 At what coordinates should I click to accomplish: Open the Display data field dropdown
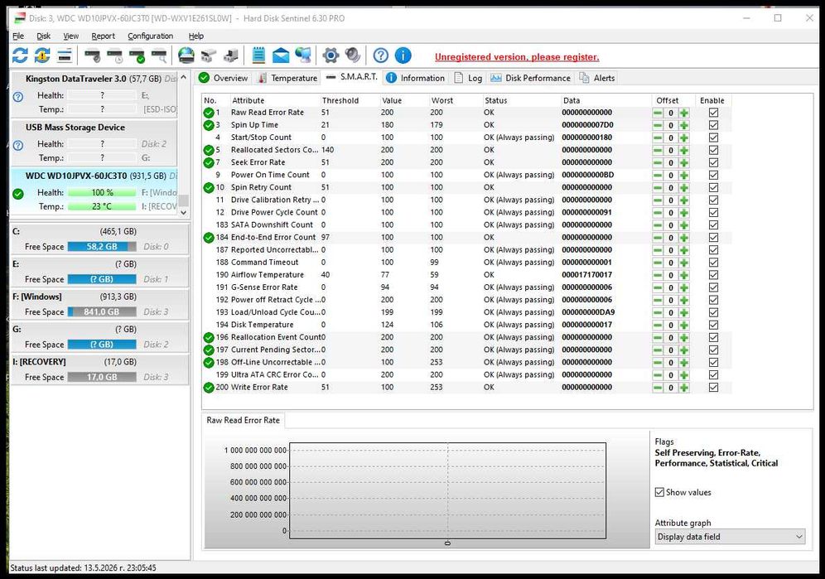[730, 537]
